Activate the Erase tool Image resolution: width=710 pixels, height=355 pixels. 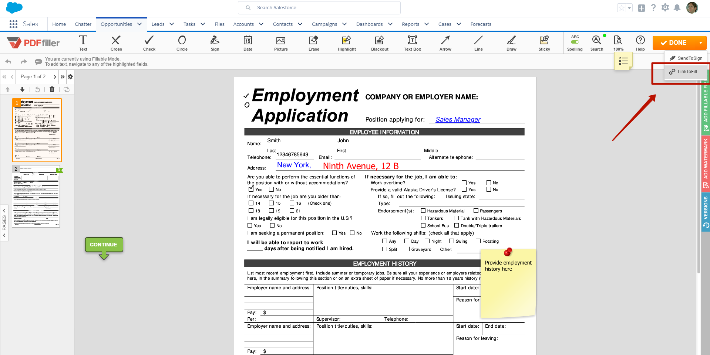(314, 43)
